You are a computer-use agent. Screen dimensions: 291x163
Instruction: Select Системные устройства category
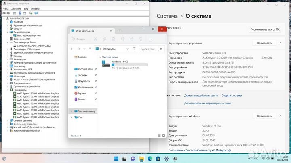25,124
